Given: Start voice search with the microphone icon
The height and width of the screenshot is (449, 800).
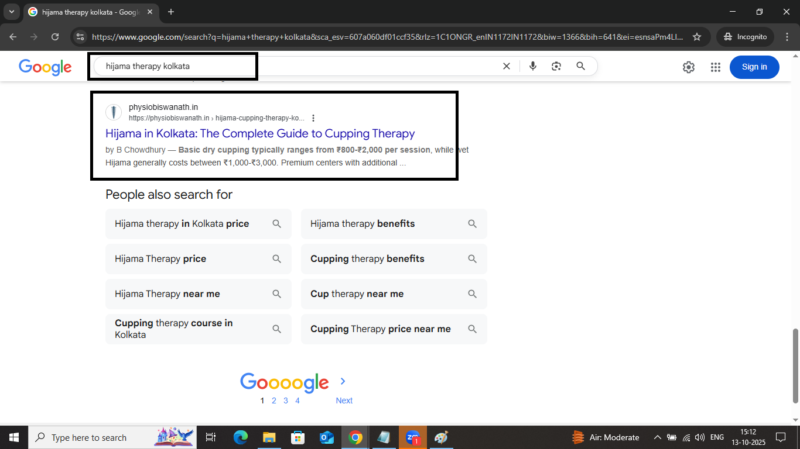Looking at the screenshot, I should [x=532, y=66].
